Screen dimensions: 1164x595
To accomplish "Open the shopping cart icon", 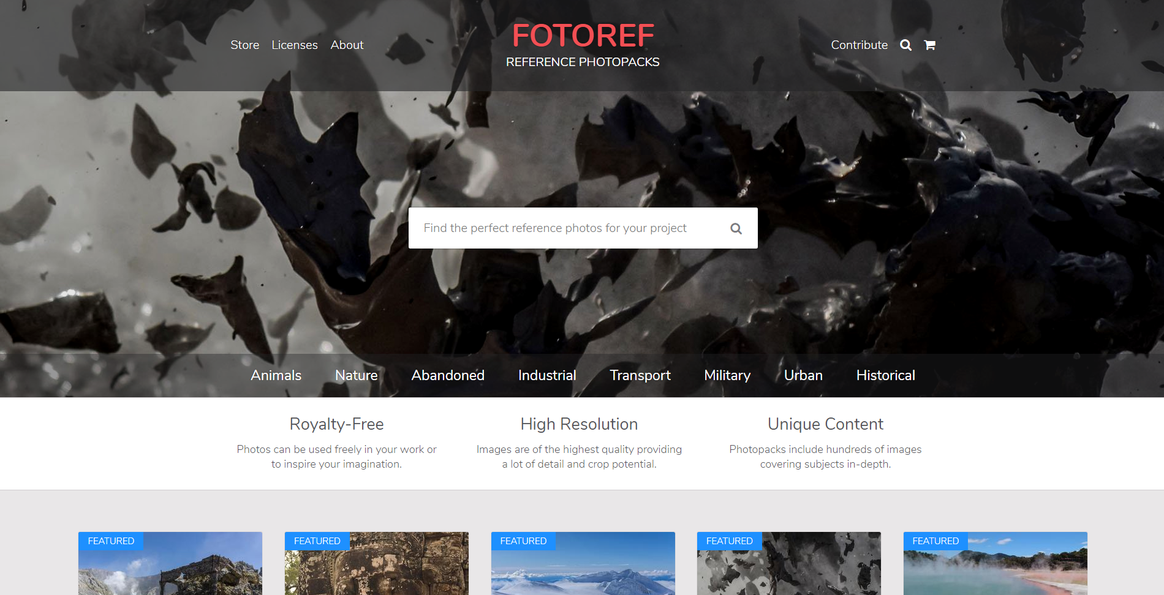I will point(929,45).
